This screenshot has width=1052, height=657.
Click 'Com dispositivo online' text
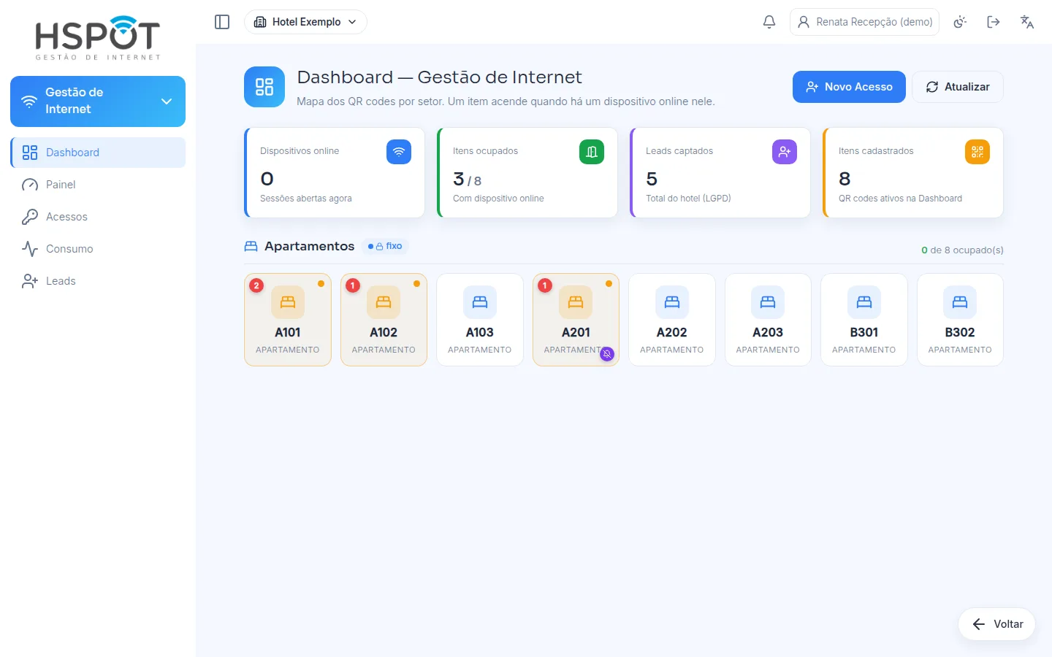(x=498, y=199)
